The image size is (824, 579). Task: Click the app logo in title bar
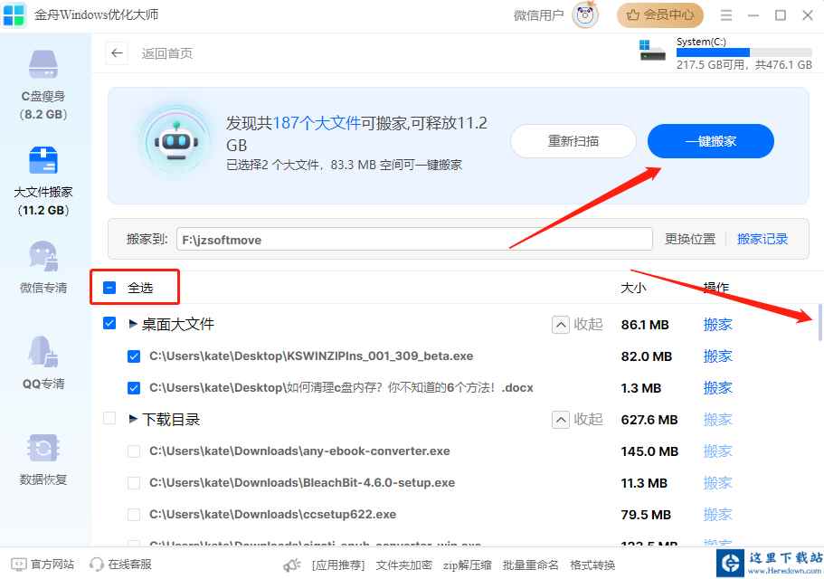[14, 14]
